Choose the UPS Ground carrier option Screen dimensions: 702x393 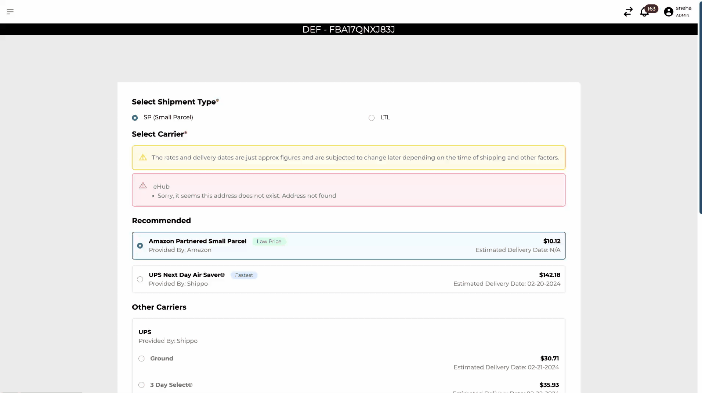point(141,359)
